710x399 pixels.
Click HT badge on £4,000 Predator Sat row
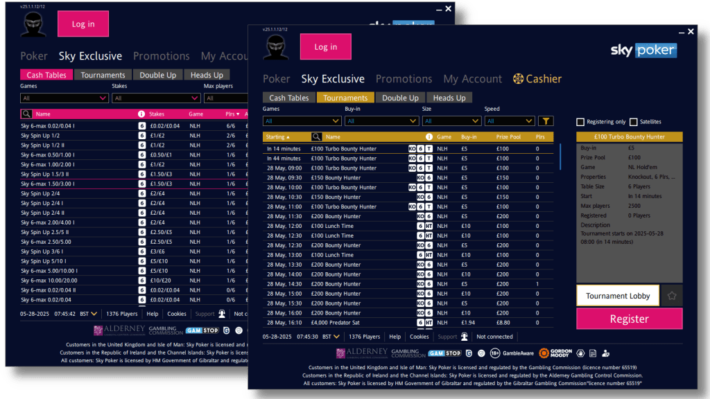click(428, 323)
